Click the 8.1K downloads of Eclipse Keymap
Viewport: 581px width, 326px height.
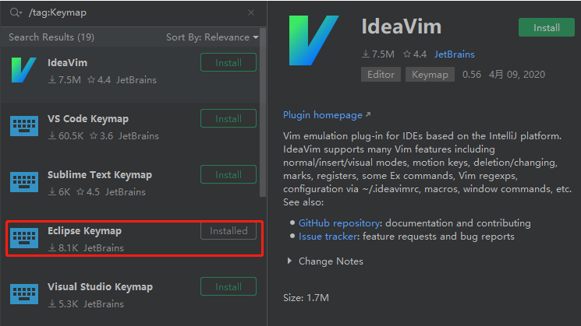point(63,247)
